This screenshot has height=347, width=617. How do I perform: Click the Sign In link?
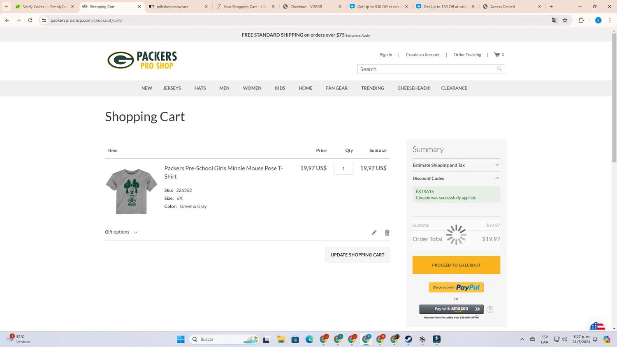click(386, 55)
